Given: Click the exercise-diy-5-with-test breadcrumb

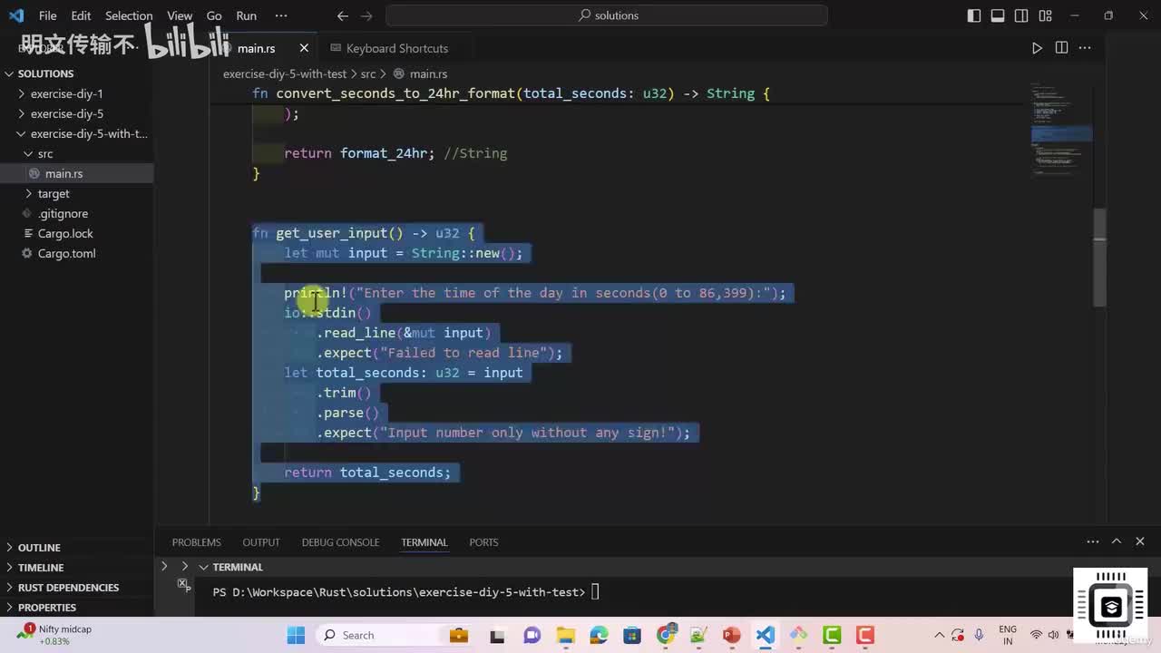Looking at the screenshot, I should (285, 73).
